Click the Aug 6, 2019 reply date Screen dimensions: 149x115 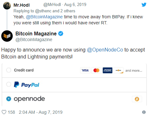click(75, 5)
